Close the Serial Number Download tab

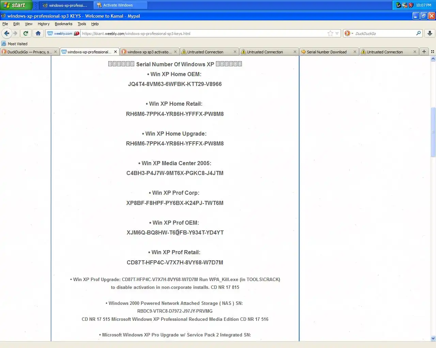[x=355, y=52]
